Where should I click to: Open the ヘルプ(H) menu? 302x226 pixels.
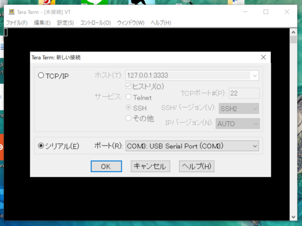pos(161,23)
